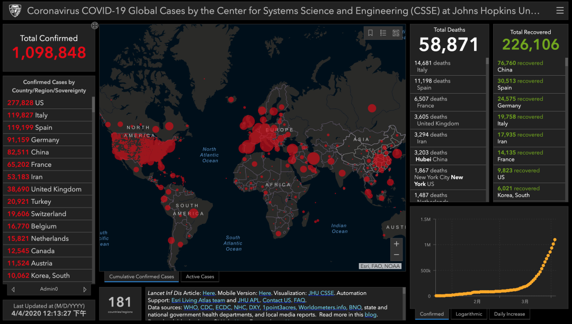Open the JHU CSSE link

(321, 293)
